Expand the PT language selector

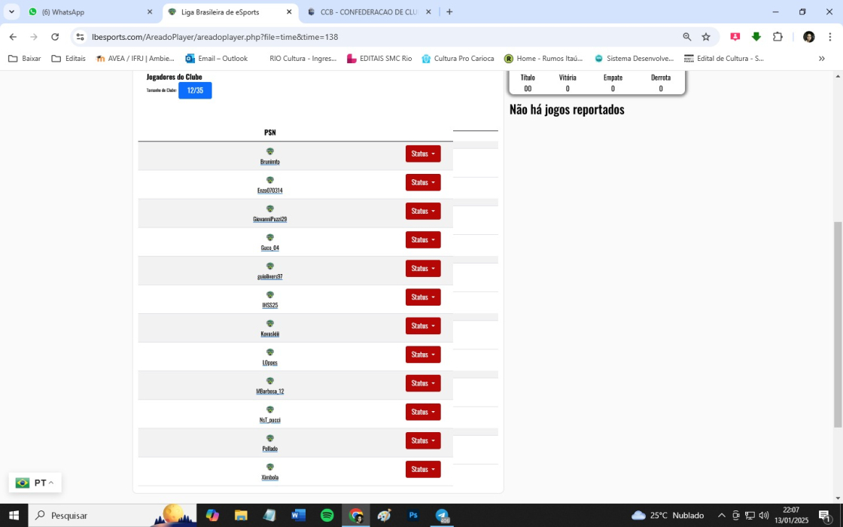click(35, 483)
